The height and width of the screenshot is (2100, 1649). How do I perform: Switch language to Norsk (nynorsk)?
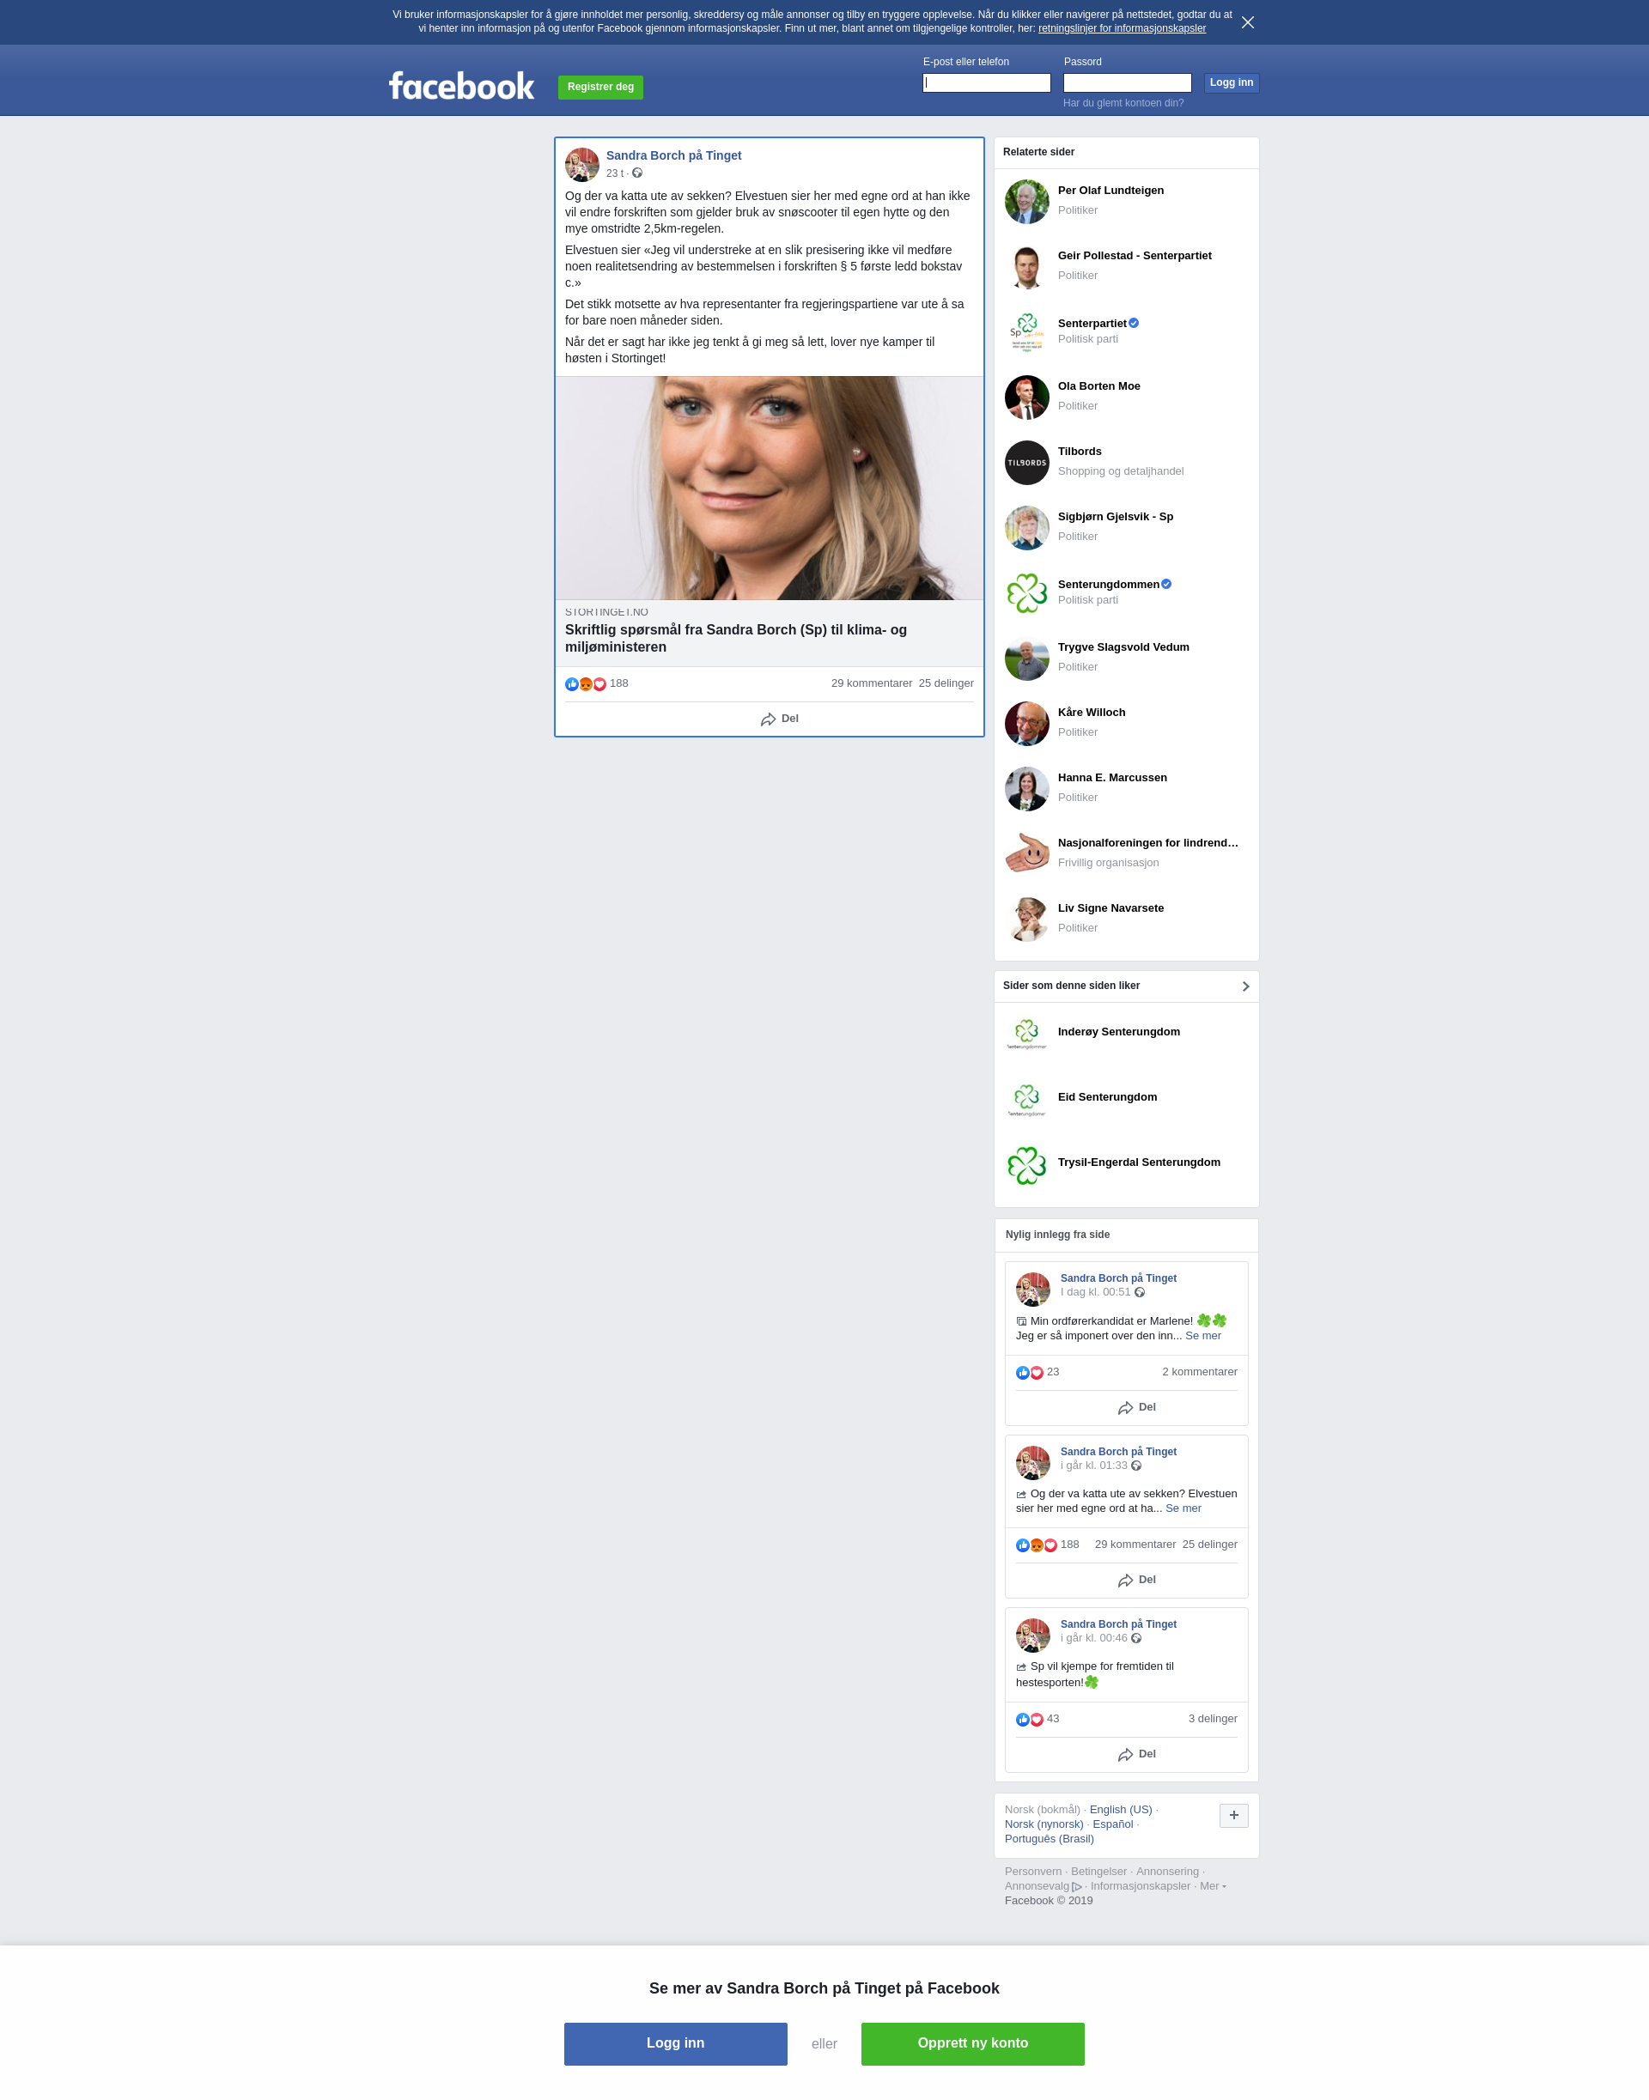1044,1824
